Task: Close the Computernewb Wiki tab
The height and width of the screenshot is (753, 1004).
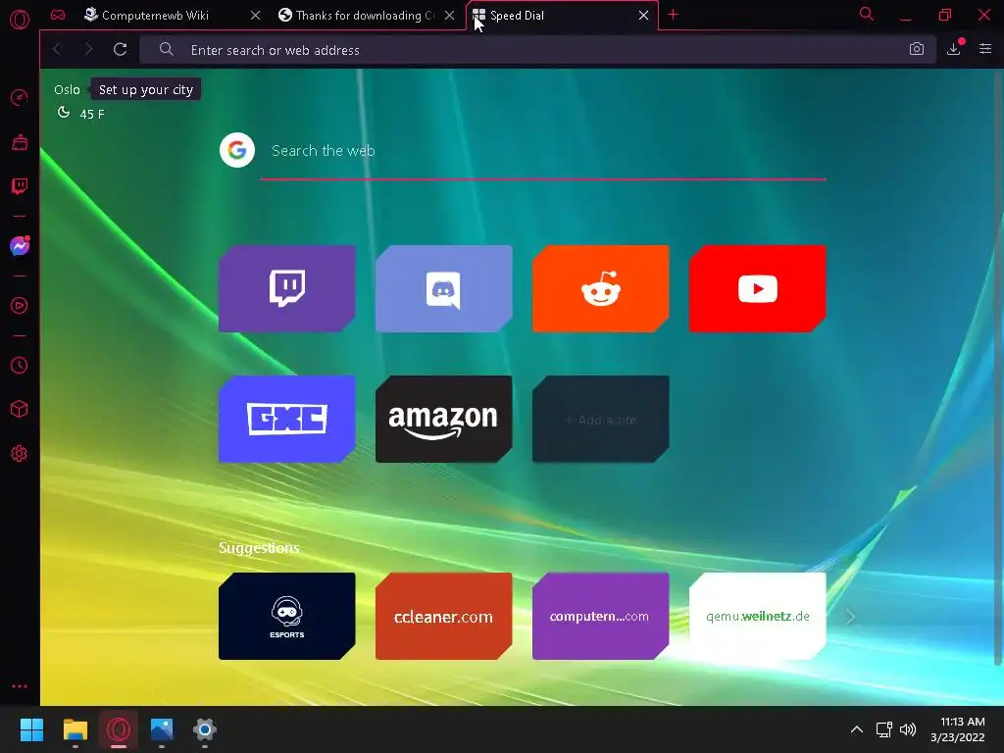Action: [256, 16]
